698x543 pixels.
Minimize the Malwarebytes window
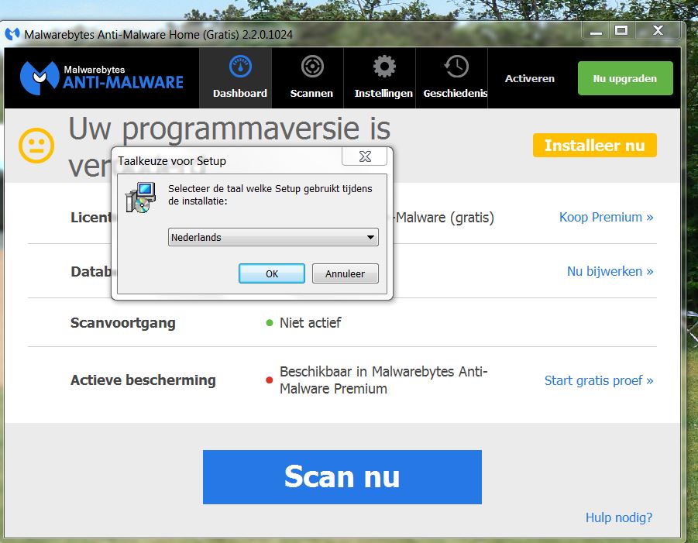tap(597, 31)
